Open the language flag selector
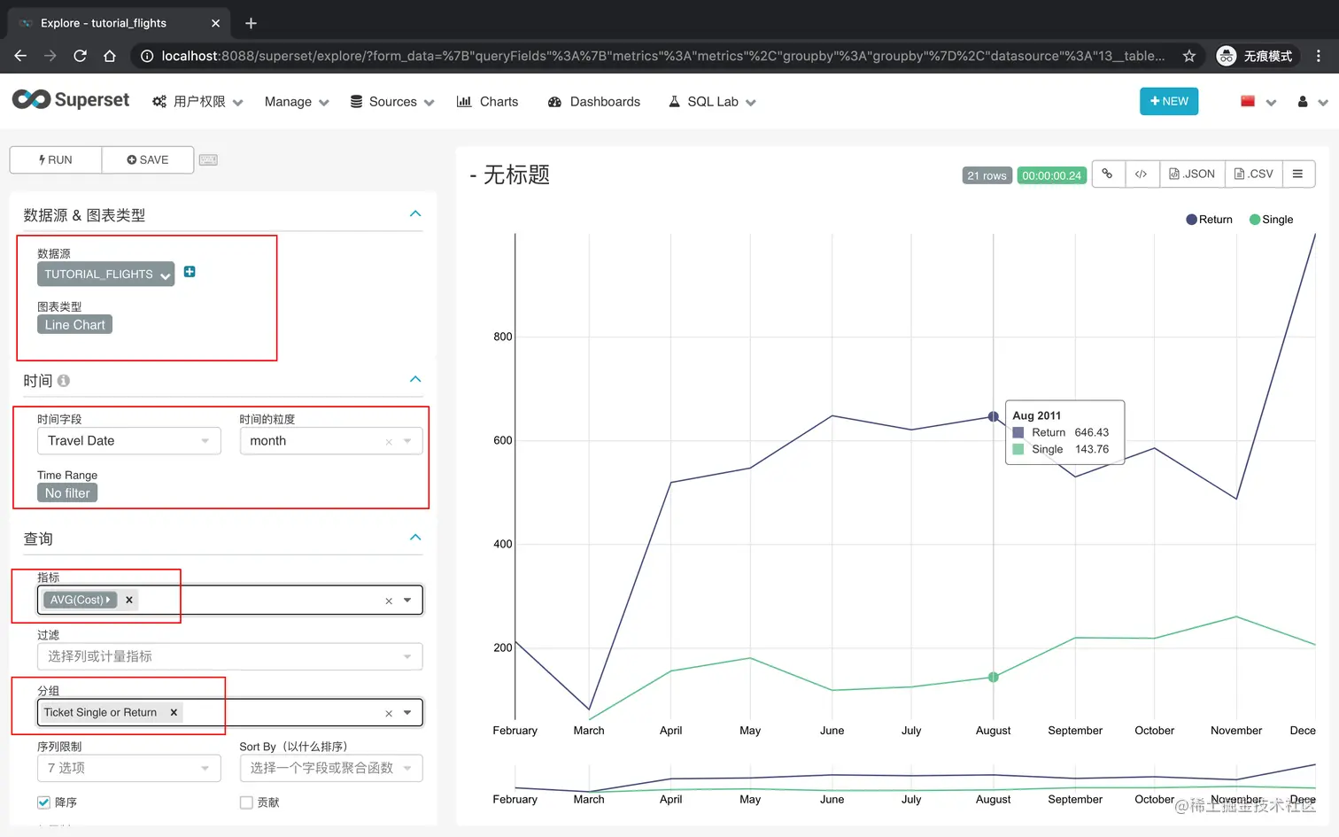 tap(1258, 102)
